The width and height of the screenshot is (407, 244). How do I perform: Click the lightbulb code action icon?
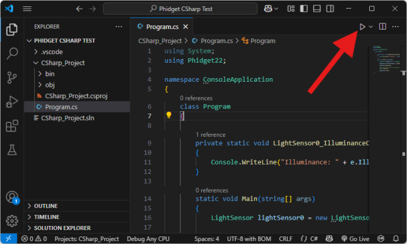pos(169,115)
